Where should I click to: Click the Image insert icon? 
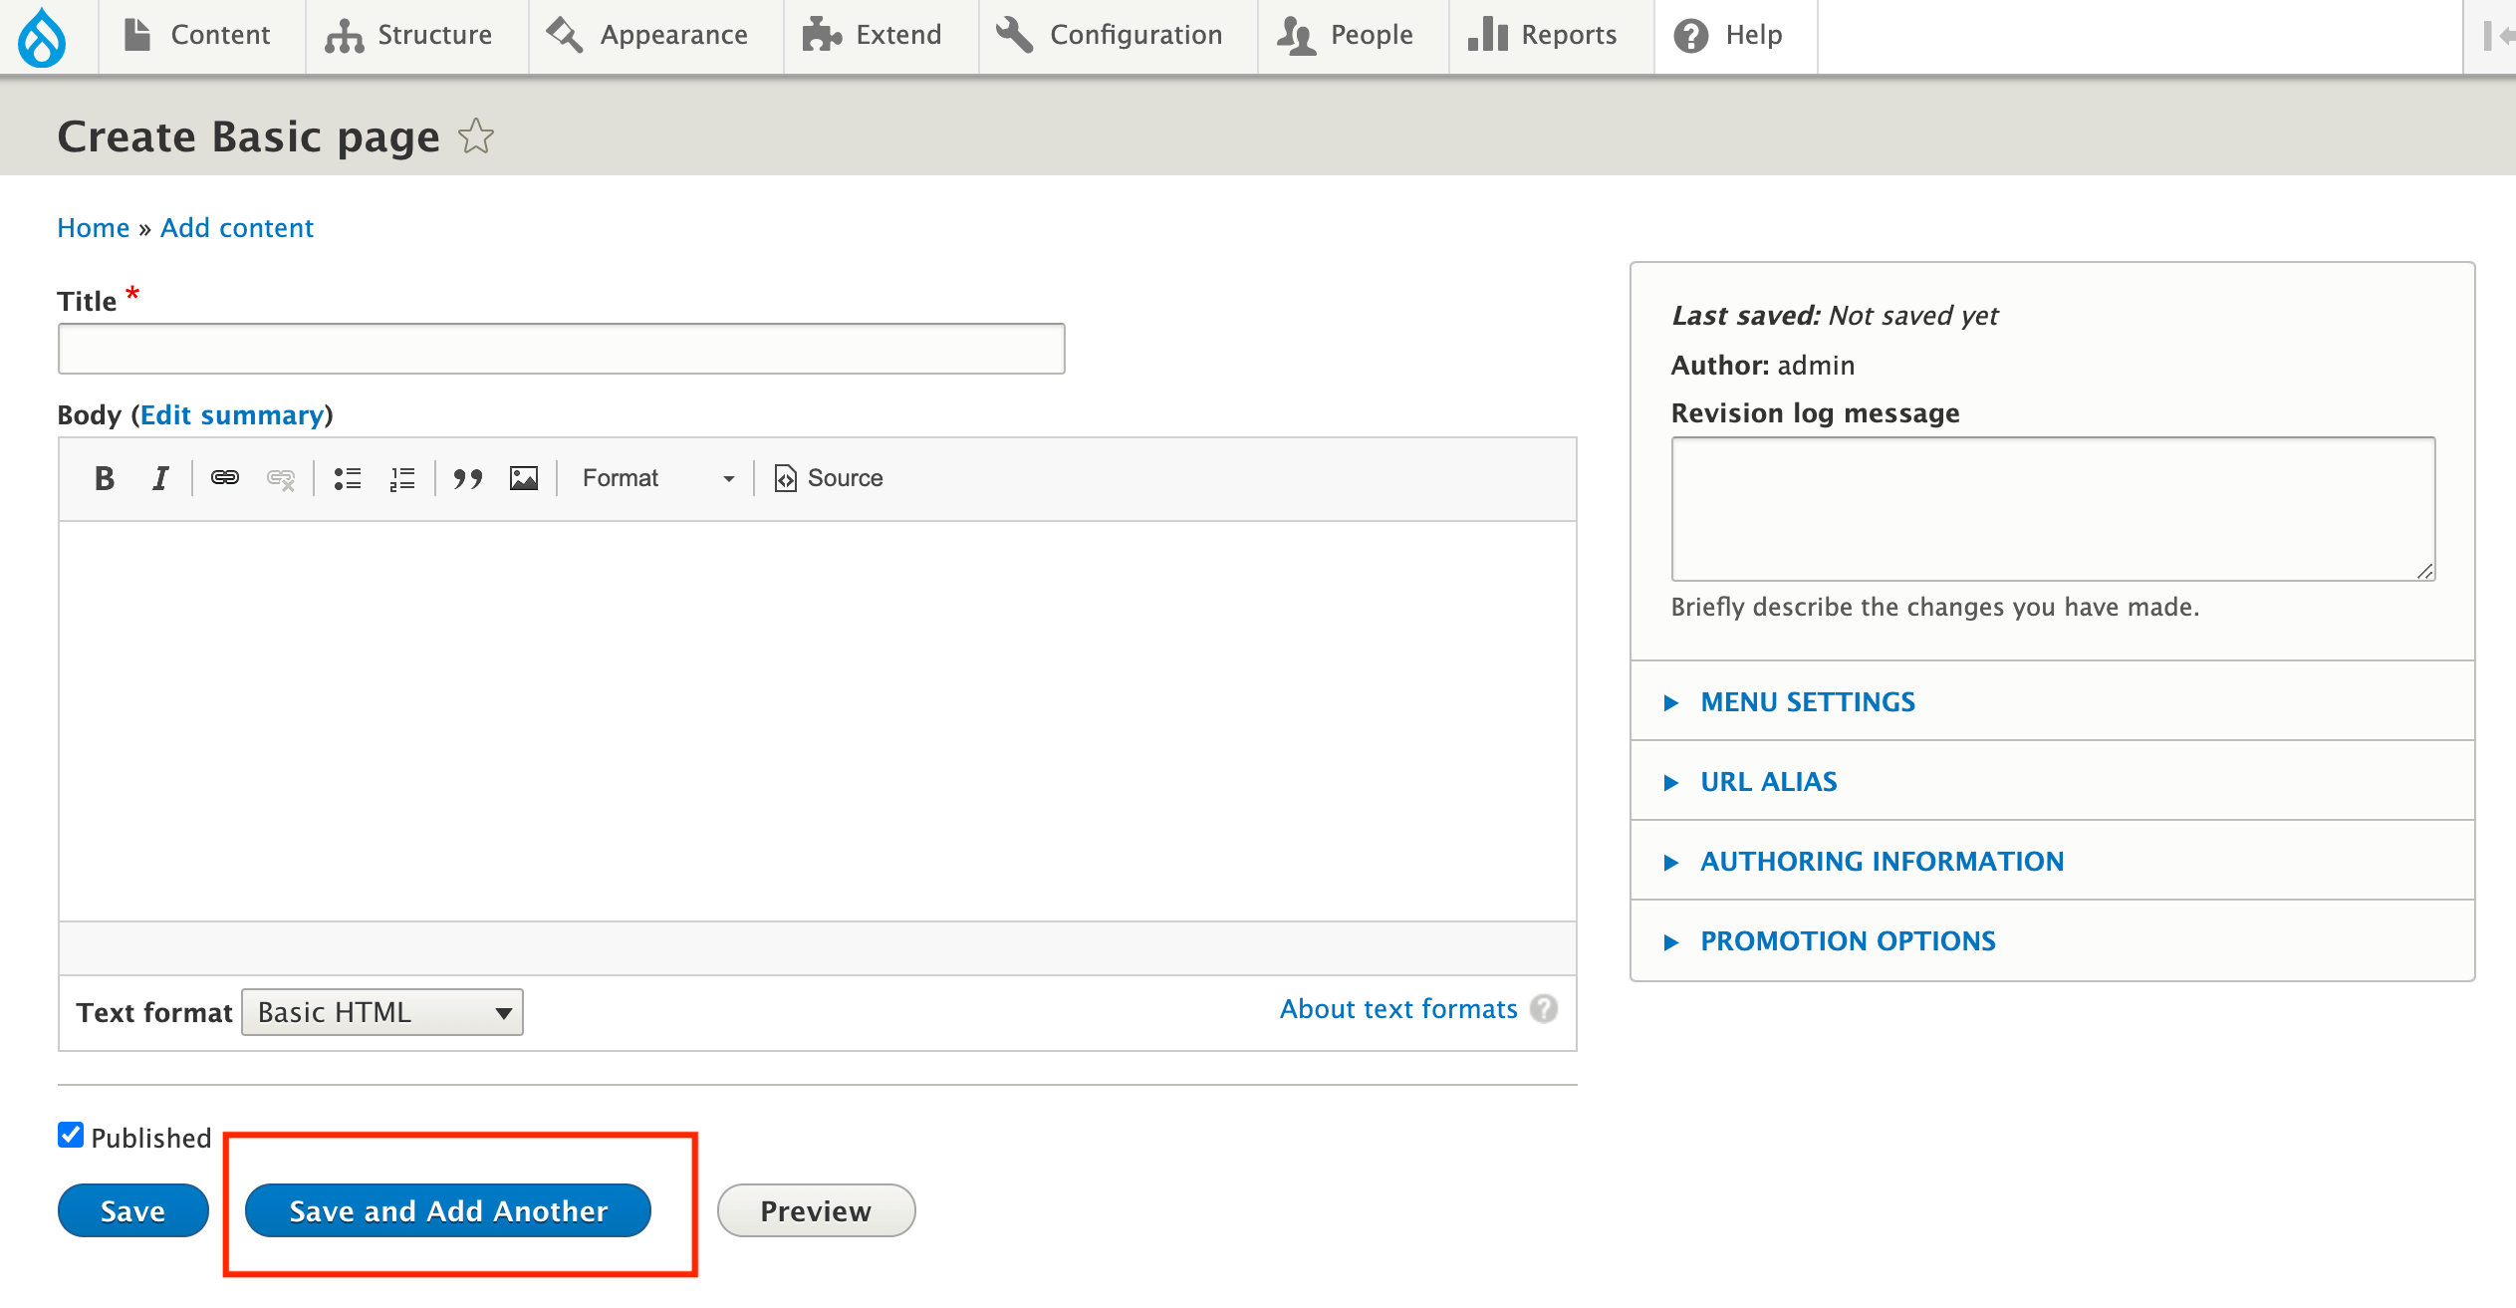(524, 478)
